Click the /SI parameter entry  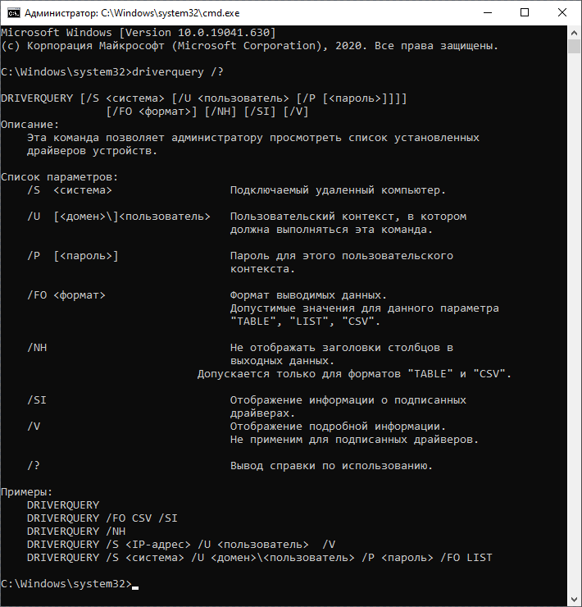(37, 400)
